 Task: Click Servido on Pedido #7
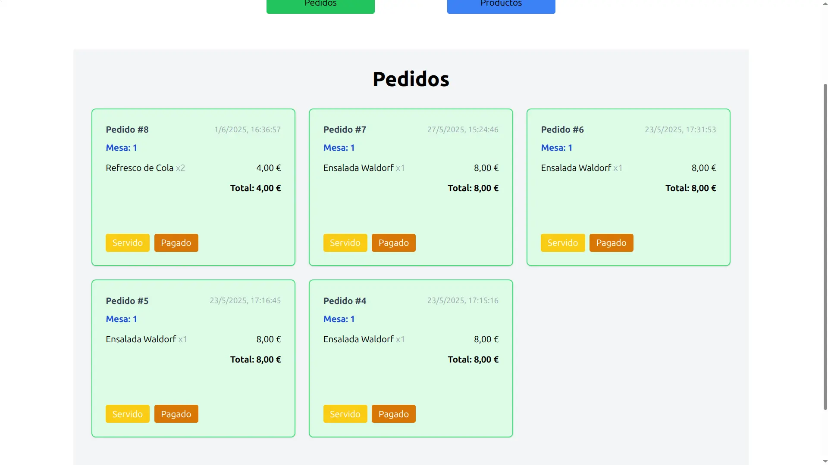[x=345, y=243]
